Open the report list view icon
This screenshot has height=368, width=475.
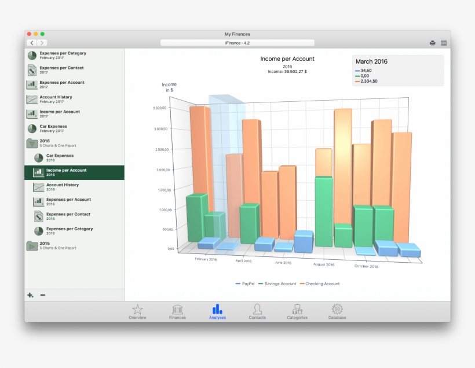click(444, 43)
